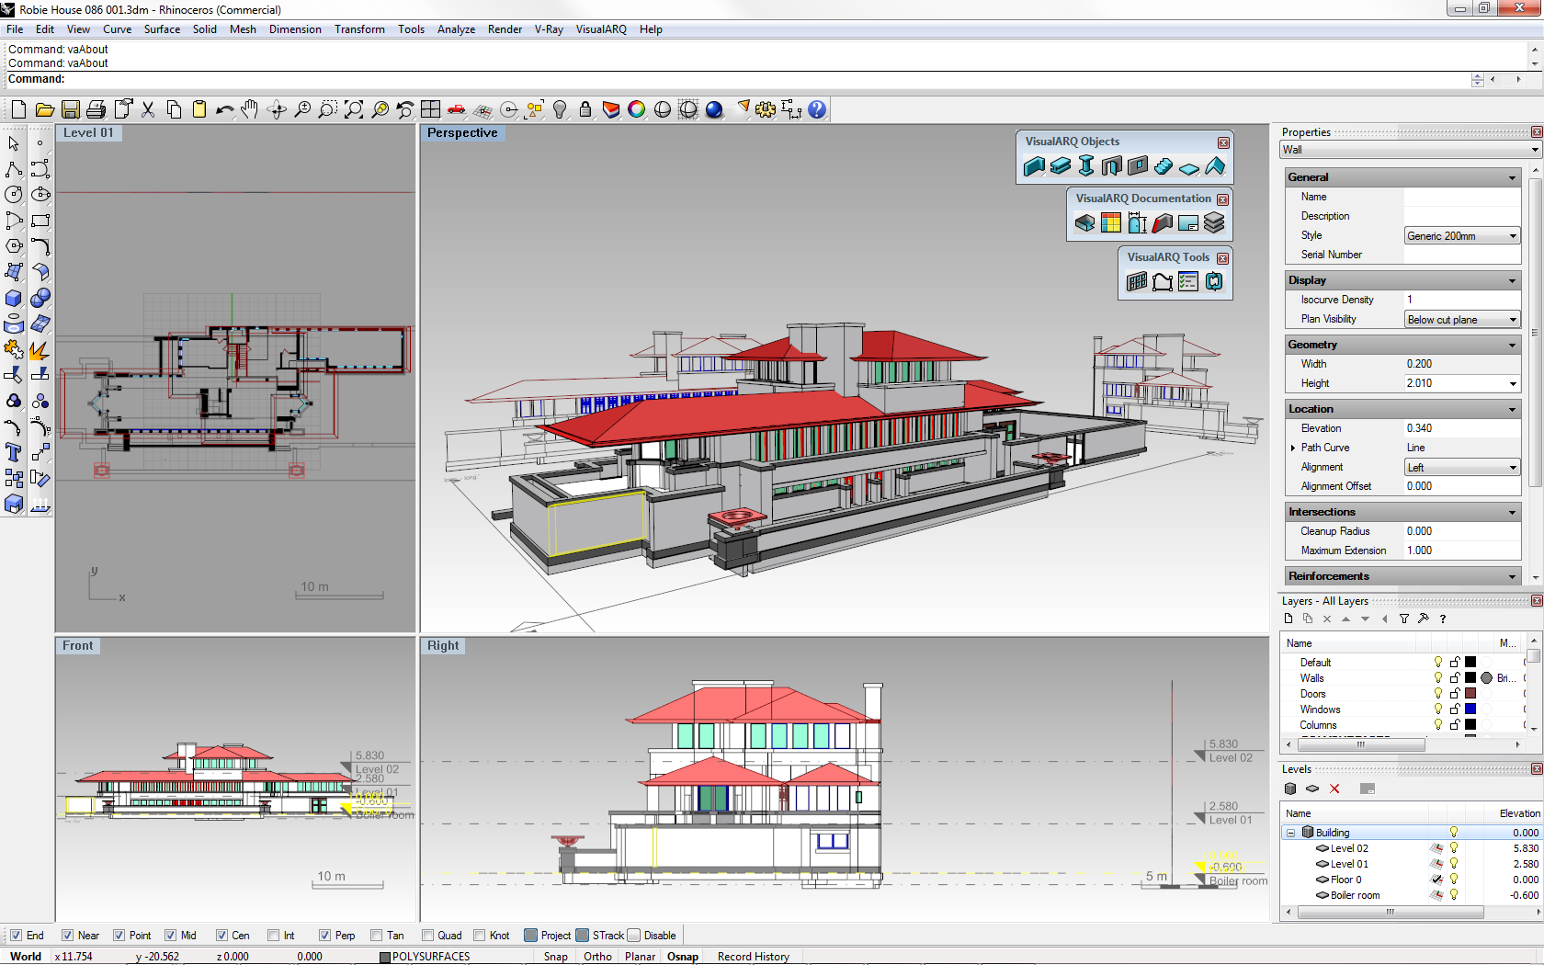The height and width of the screenshot is (965, 1544).
Task: Click the red car named-view icon
Action: click(456, 110)
